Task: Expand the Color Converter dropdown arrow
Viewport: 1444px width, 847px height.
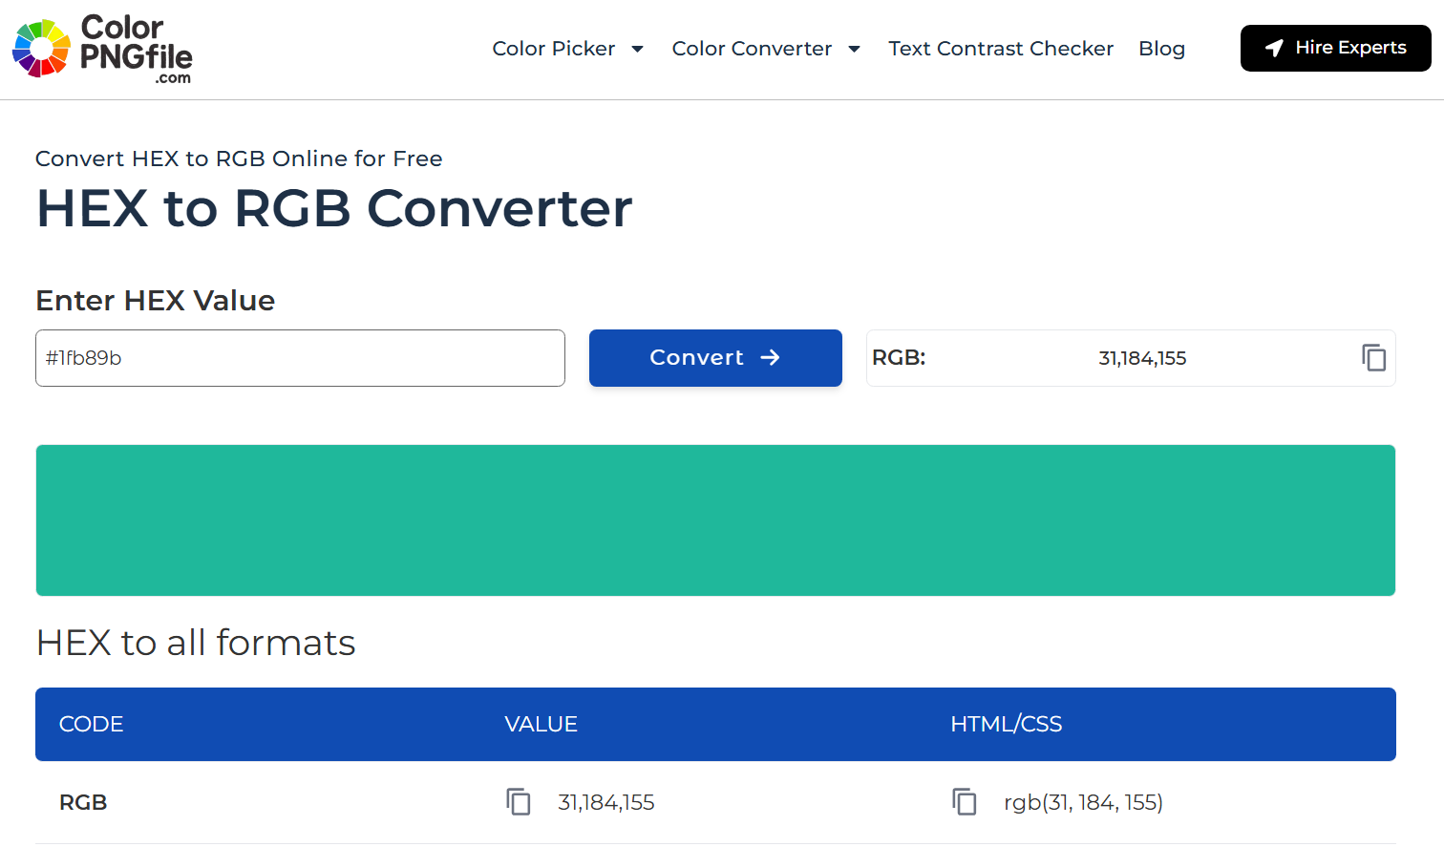Action: tap(854, 49)
